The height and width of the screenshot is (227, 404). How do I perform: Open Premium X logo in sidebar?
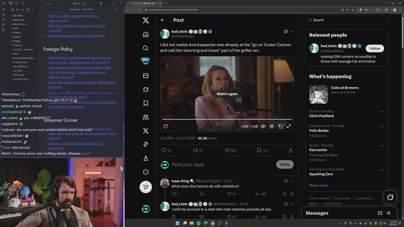click(146, 131)
